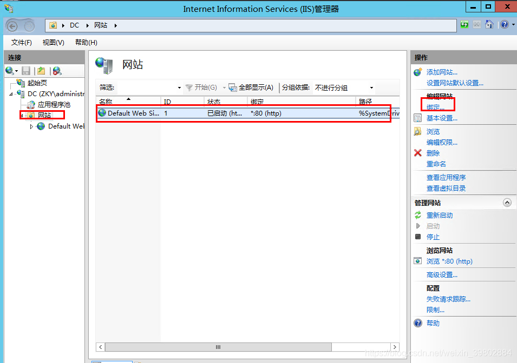Click the home icon in the address bar
Screen dimensions: 517x363
click(489, 24)
